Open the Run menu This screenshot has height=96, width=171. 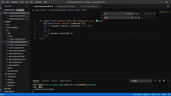click(x=32, y=2)
